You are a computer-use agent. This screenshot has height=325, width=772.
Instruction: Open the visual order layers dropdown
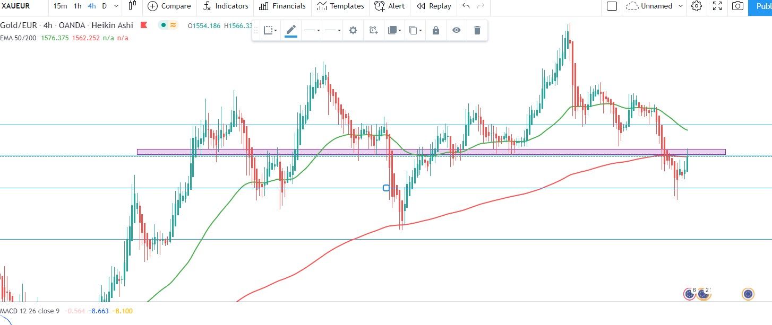(394, 31)
